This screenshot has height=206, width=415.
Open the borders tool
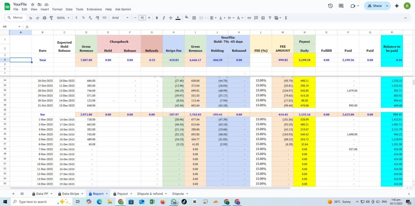click(194, 18)
